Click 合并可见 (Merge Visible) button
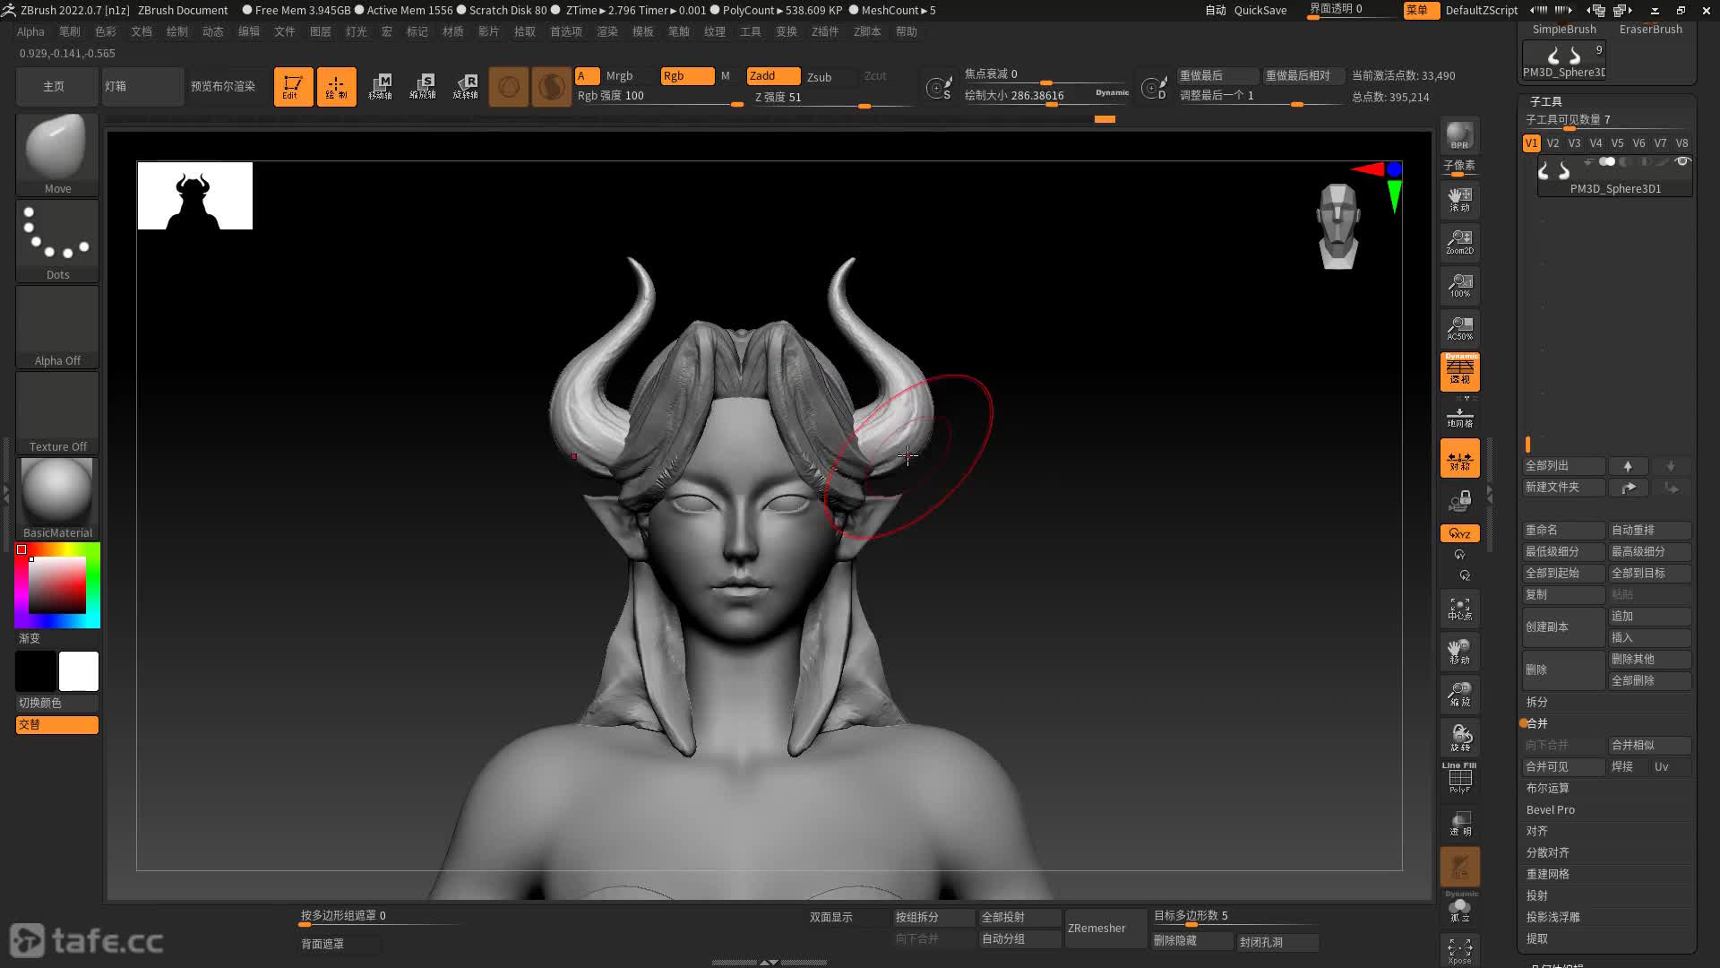This screenshot has height=968, width=1720. click(1564, 766)
